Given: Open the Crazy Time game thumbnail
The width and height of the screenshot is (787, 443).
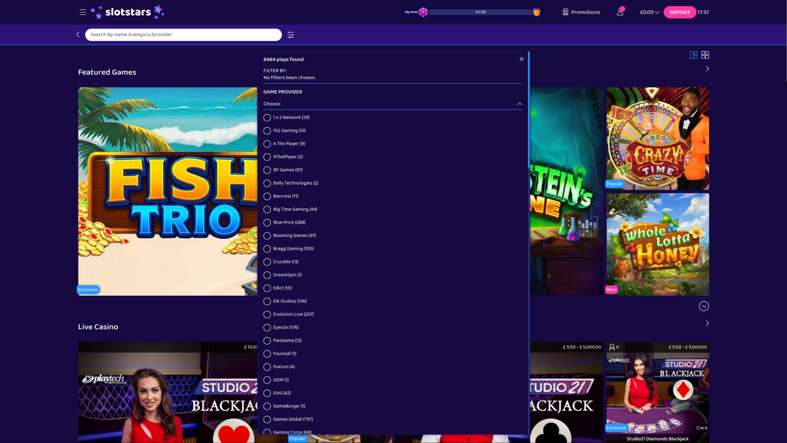Looking at the screenshot, I should [x=657, y=139].
